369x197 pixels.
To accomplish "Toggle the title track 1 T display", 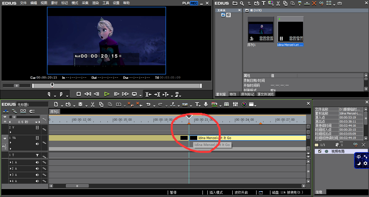I will pos(37,155).
